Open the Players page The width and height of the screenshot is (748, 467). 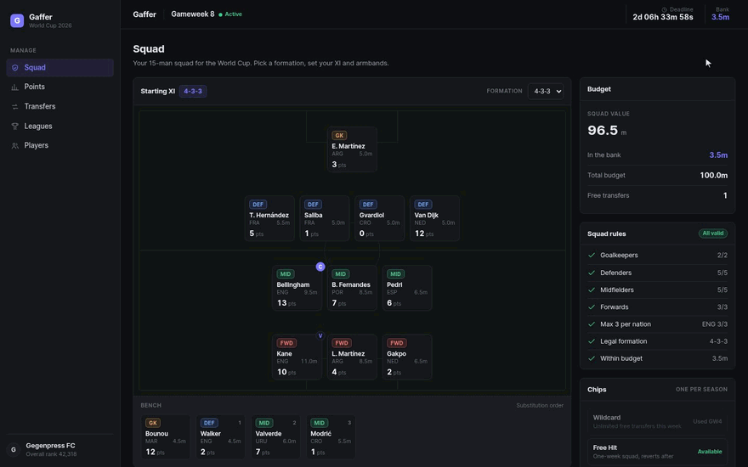(x=60, y=146)
